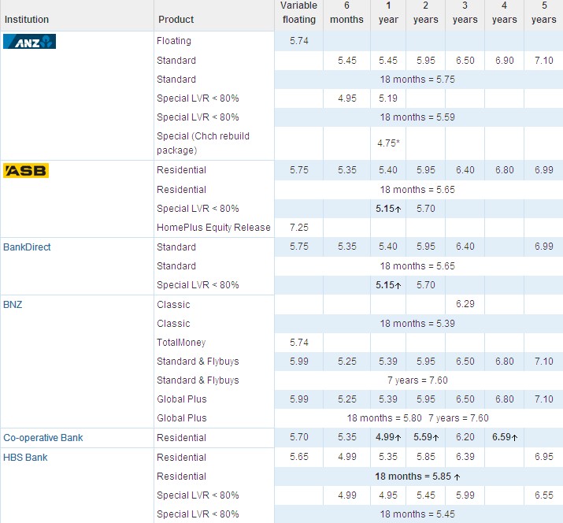Select the BNZ Classic 6.29 rate
The width and height of the screenshot is (563, 523).
click(x=465, y=305)
